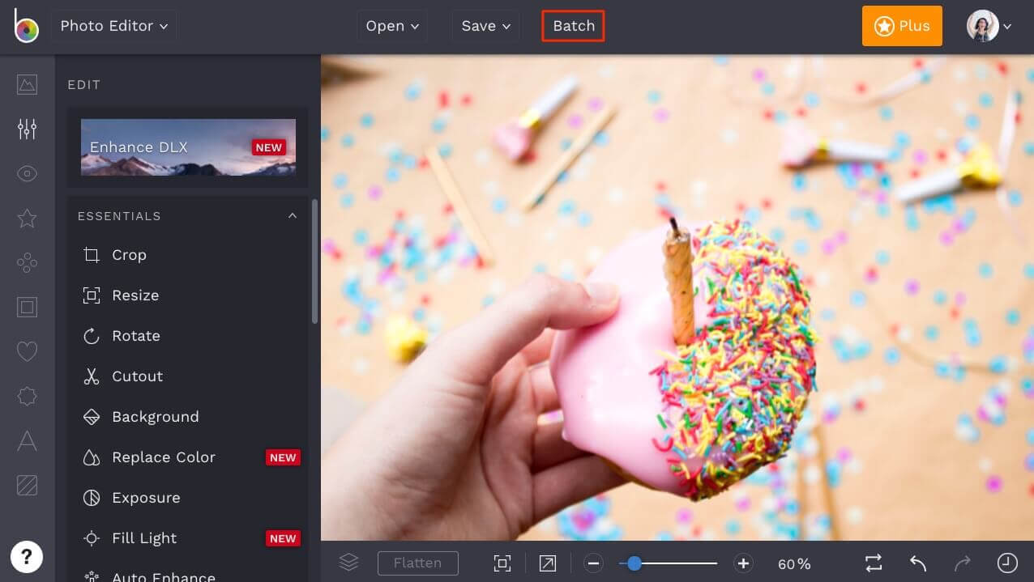Click the zoom slider handle

coord(634,563)
